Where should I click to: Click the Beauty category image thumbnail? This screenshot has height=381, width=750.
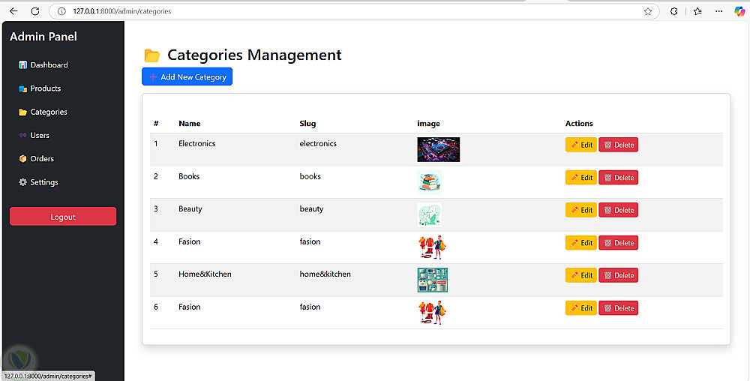(x=429, y=214)
